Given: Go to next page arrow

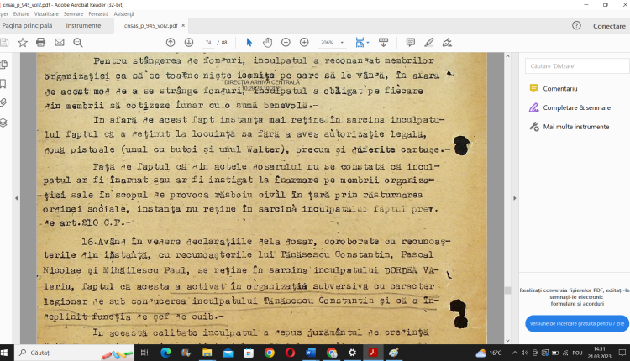Looking at the screenshot, I should coord(188,42).
